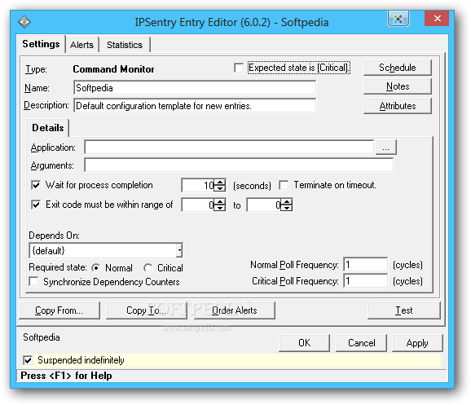Edit the Description text field

[x=195, y=106]
